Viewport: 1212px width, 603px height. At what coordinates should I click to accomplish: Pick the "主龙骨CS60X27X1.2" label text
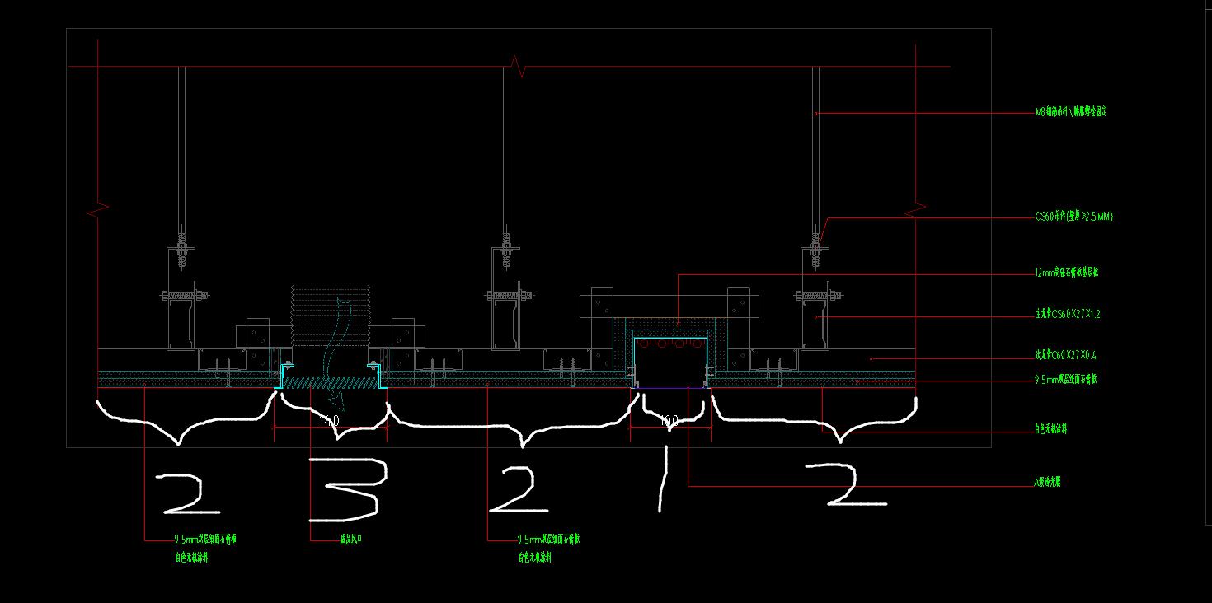coord(1068,314)
